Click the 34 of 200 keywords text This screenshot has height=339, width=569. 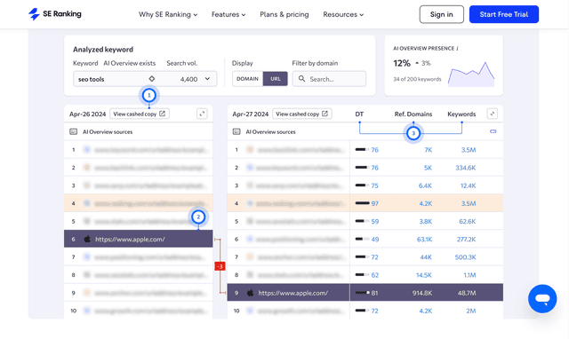tap(417, 79)
